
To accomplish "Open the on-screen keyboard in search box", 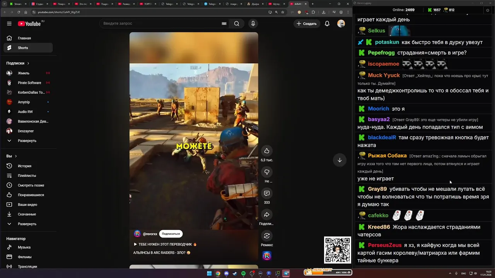I will coord(224,24).
